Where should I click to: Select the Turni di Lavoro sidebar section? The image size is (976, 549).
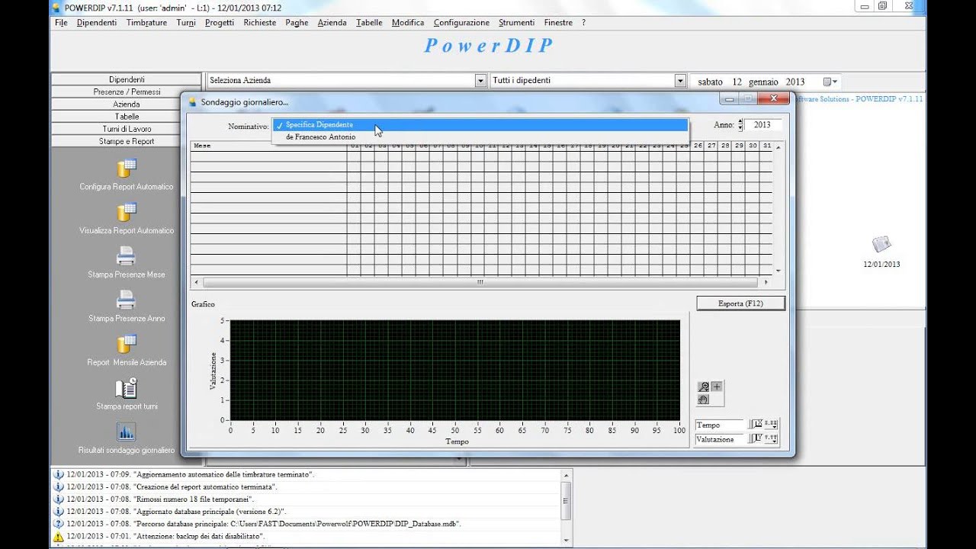(127, 129)
